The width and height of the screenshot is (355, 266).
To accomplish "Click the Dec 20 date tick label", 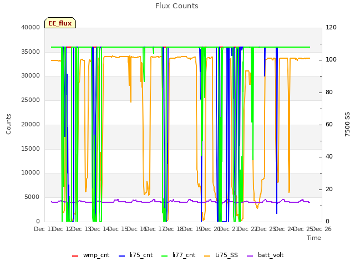I will tap(211, 229).
